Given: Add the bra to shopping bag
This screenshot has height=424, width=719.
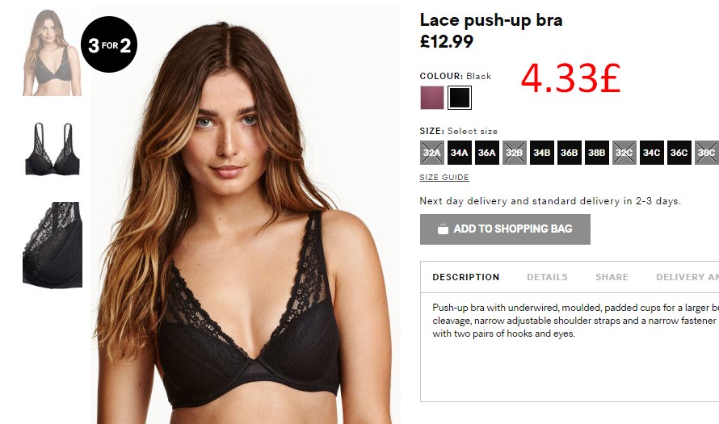Looking at the screenshot, I should pos(505,229).
